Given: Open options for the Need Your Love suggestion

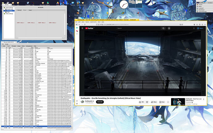Looking at the screenshot, I should click(x=204, y=99).
